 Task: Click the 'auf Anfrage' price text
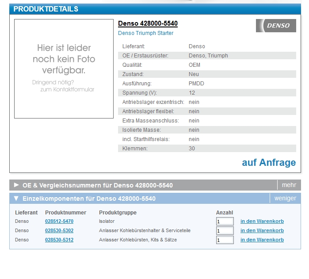268,163
